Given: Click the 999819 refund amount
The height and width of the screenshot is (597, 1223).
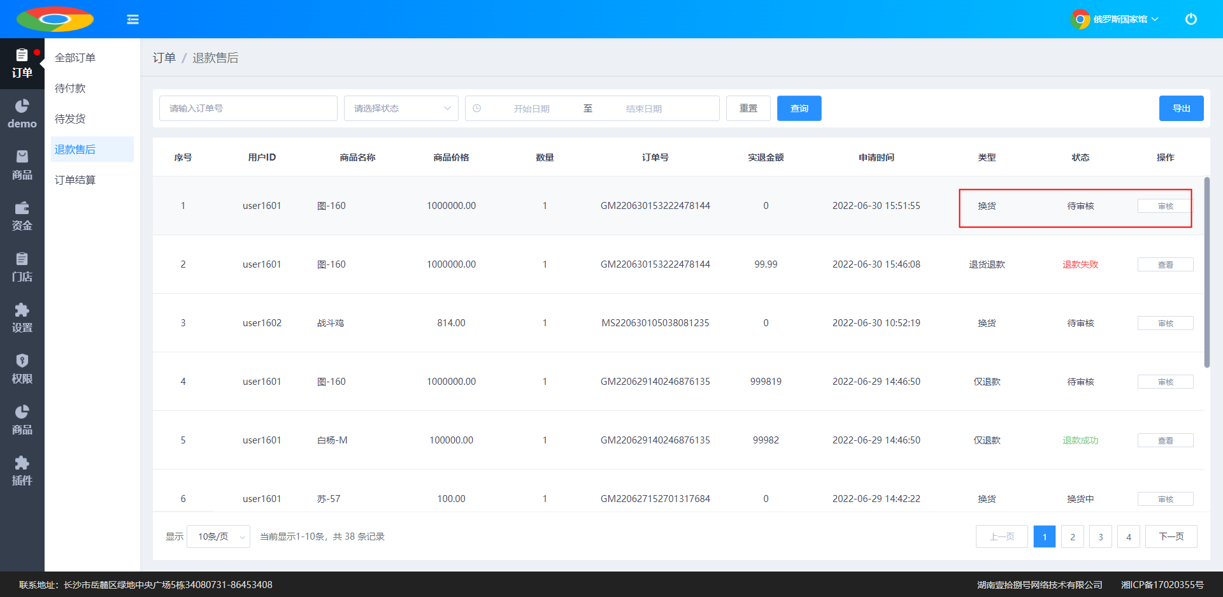Looking at the screenshot, I should coord(766,382).
